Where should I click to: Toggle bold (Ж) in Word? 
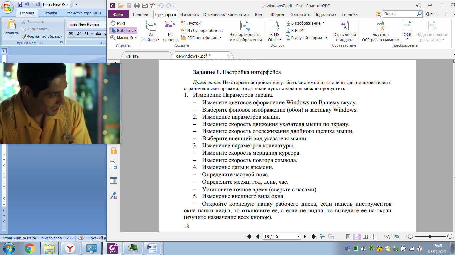click(x=71, y=34)
